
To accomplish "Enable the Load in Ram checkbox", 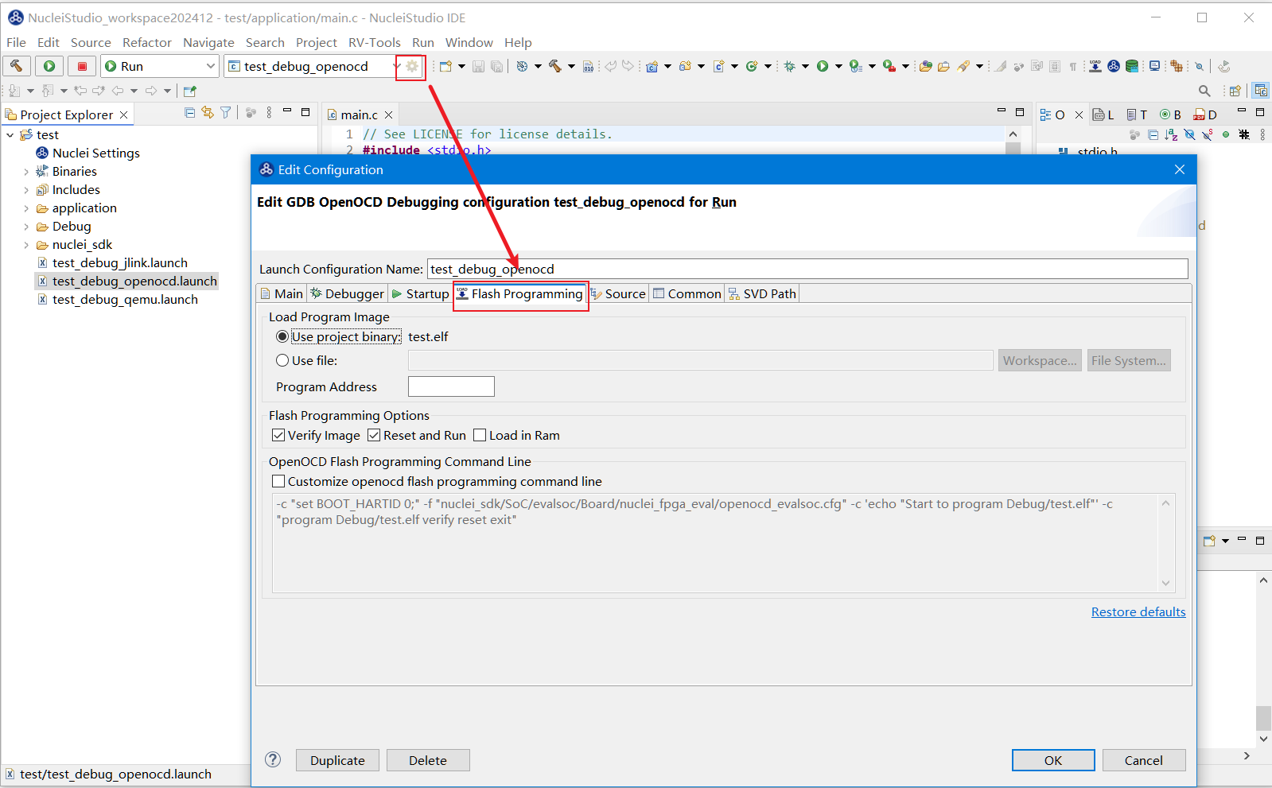I will click(480, 435).
